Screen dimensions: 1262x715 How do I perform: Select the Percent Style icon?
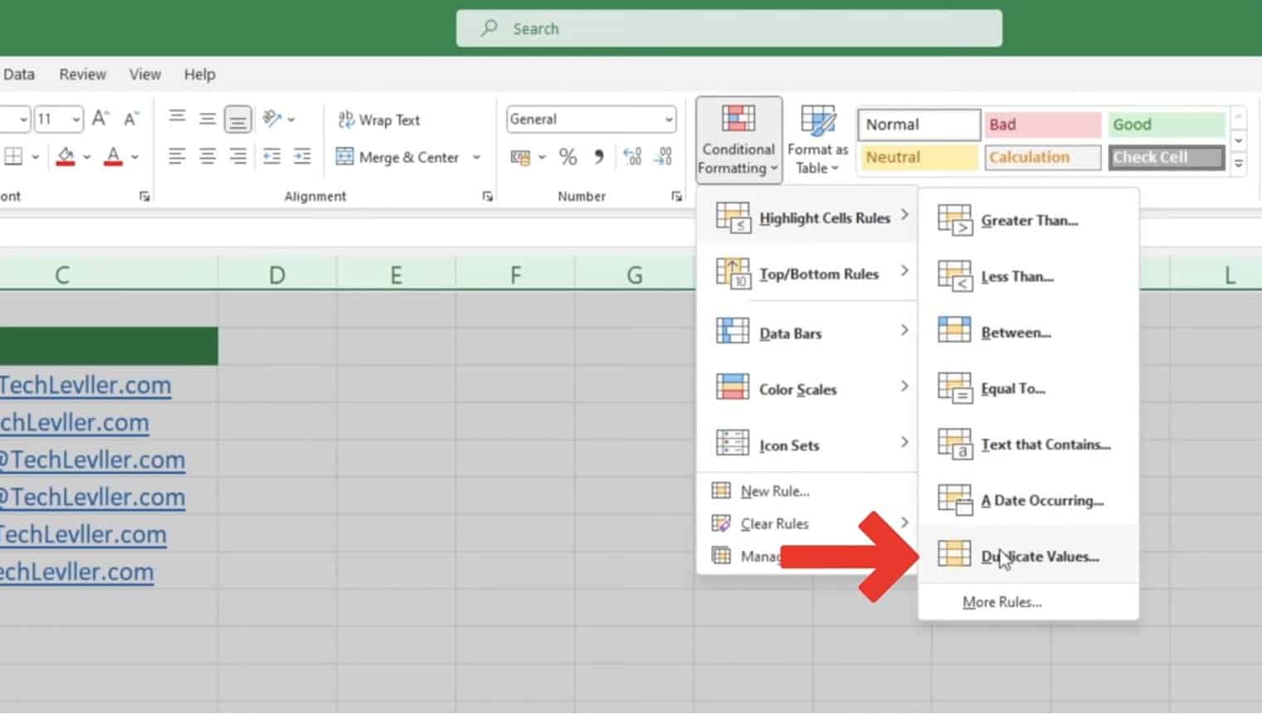(x=568, y=157)
